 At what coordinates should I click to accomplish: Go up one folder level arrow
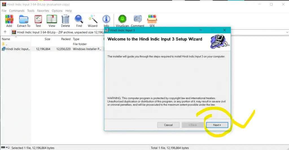[5, 32]
